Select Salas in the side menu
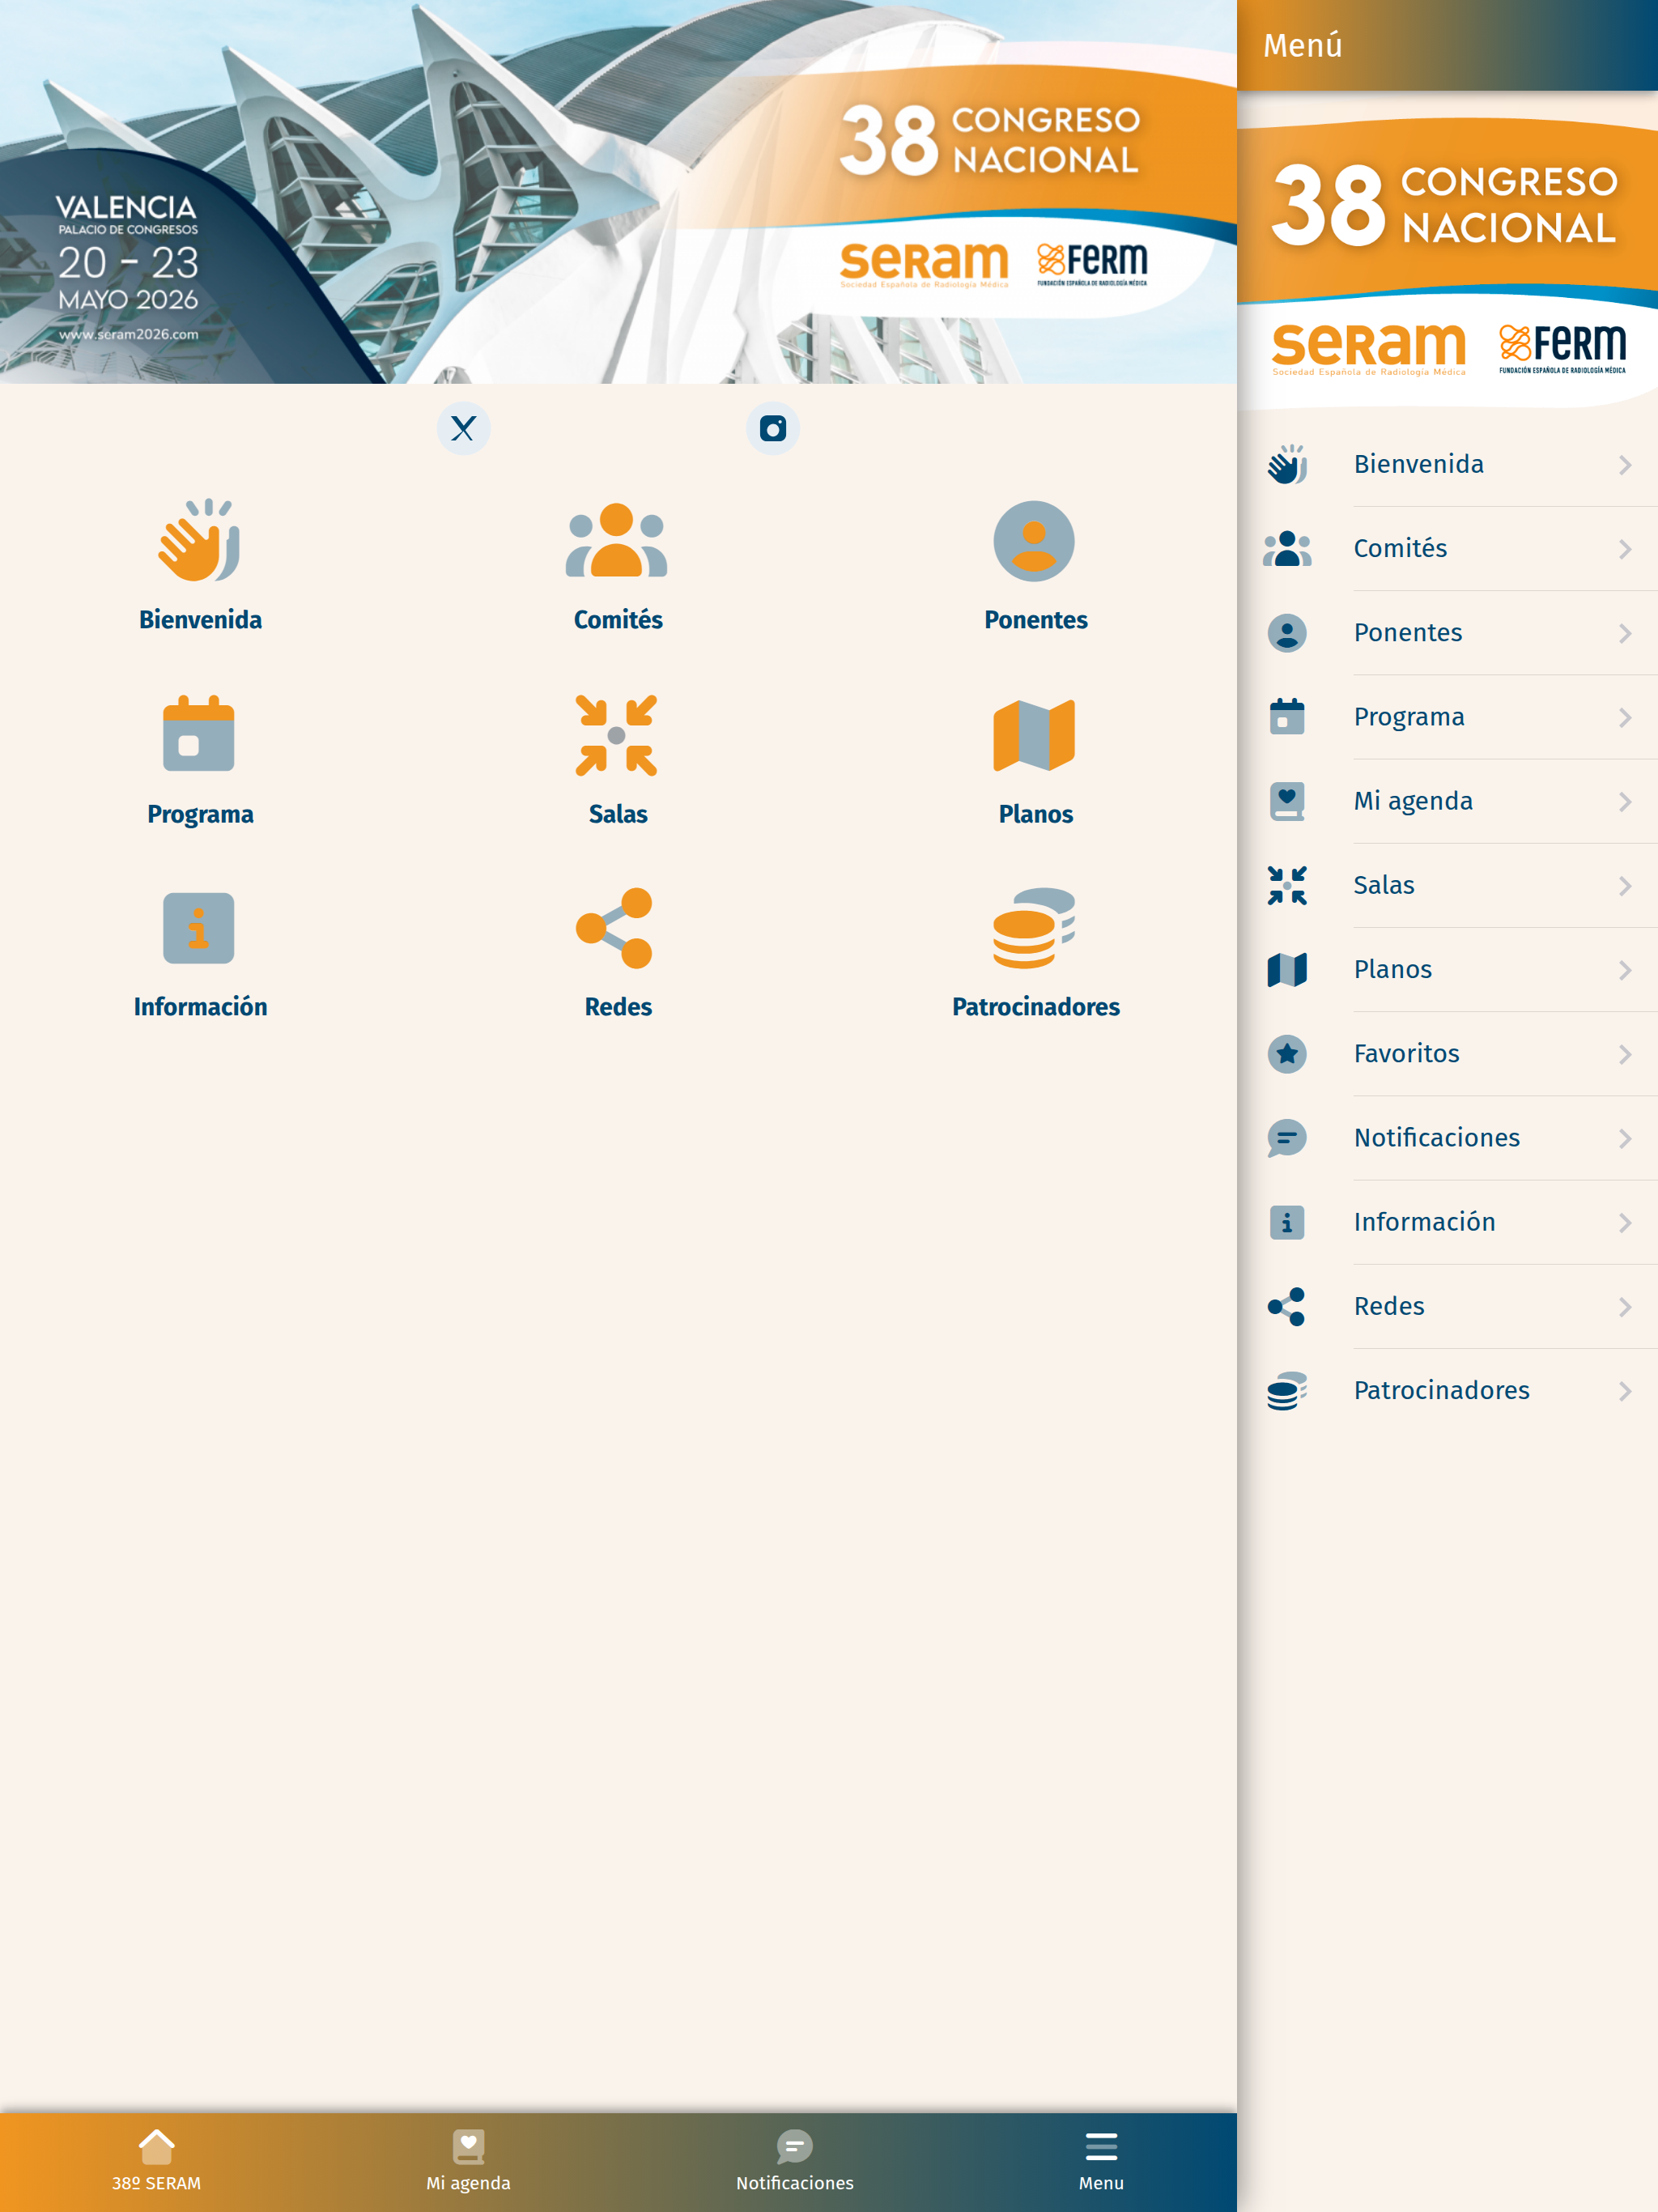This screenshot has height=2212, width=1658. point(1447,886)
